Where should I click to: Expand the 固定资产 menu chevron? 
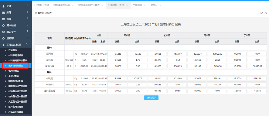click(27, 32)
